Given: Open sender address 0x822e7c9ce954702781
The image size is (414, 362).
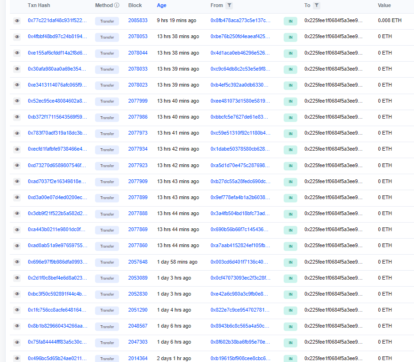Looking at the screenshot, I should click(240, 310).
